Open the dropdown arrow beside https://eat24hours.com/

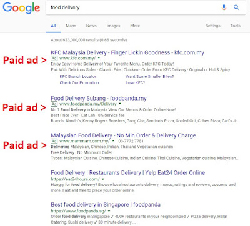pos(103,179)
